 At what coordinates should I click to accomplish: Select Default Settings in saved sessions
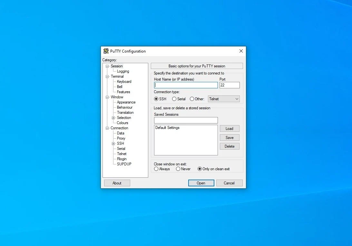coord(168,128)
